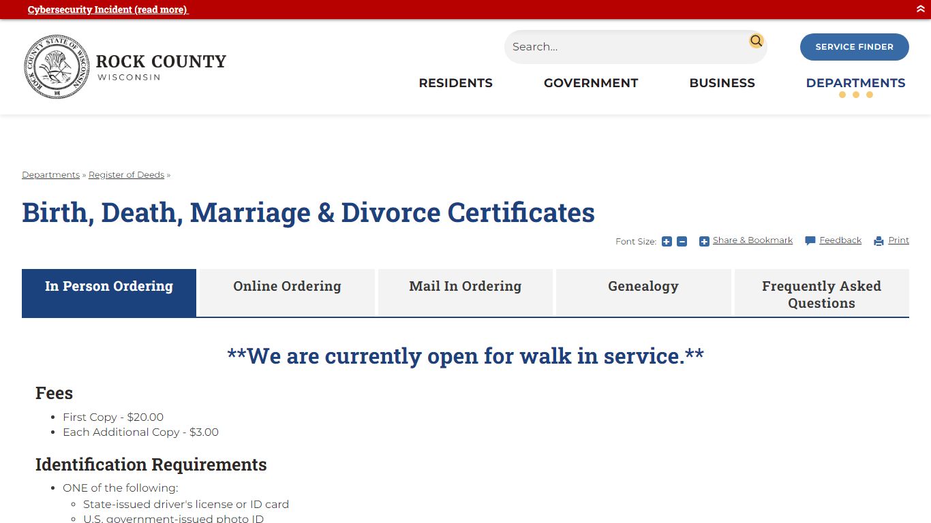Switch to the Mail In Ordering tab

point(465,293)
